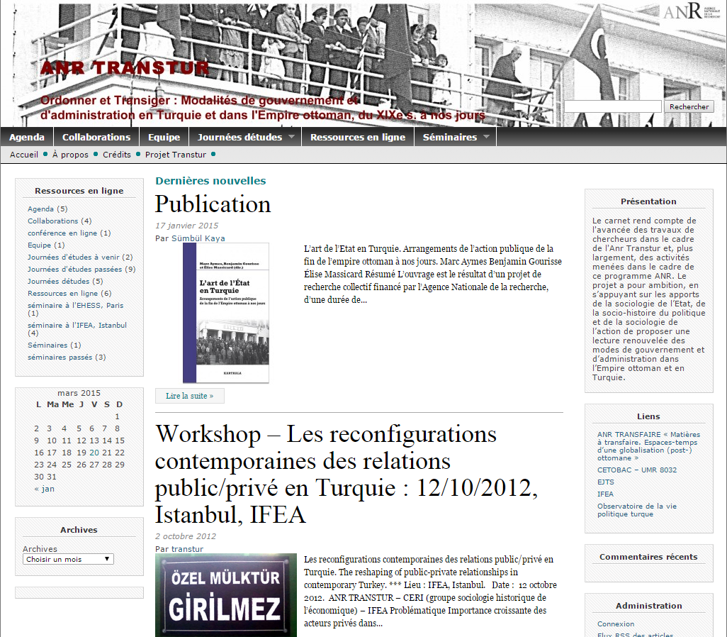Click the '17 janvier 2015' date
Screen dimensions: 727x637
(x=187, y=226)
